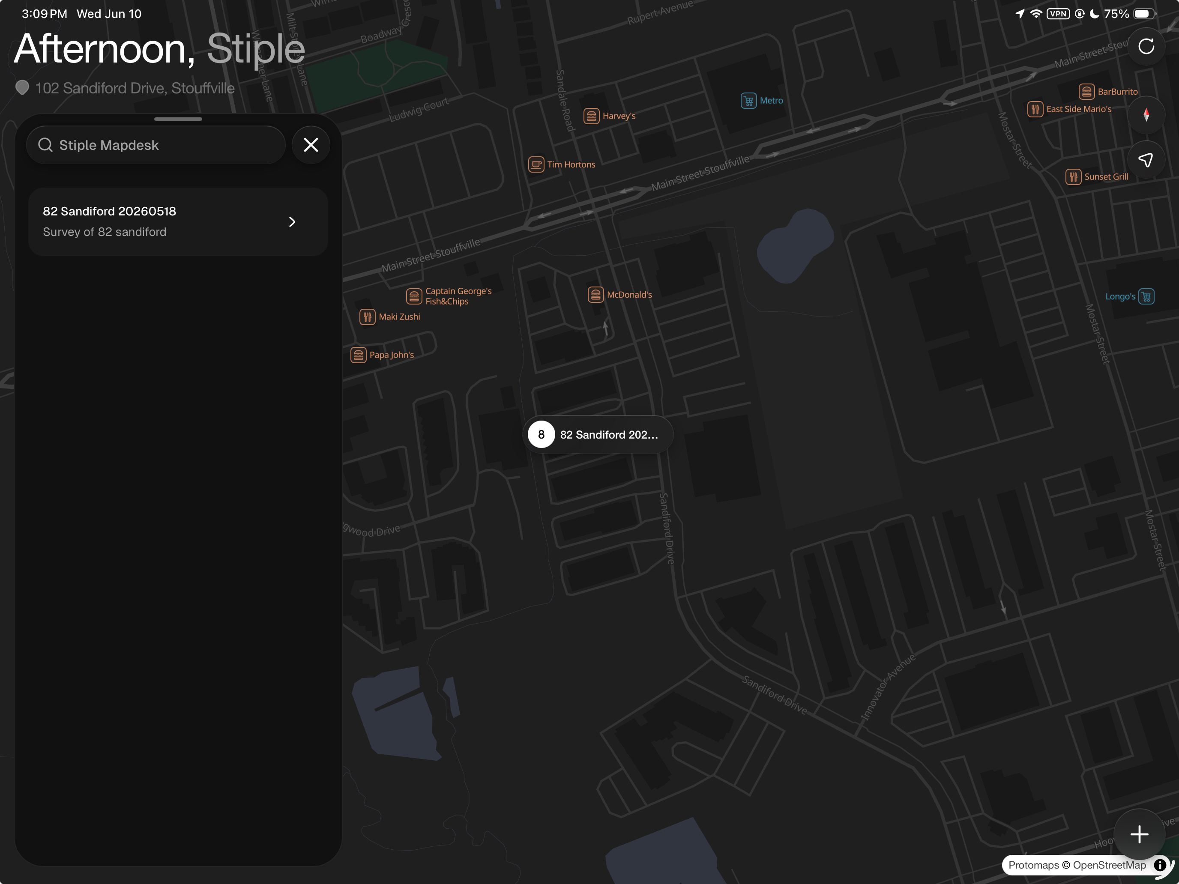
Task: Tap the Wi-Fi status icon
Action: pos(1035,14)
